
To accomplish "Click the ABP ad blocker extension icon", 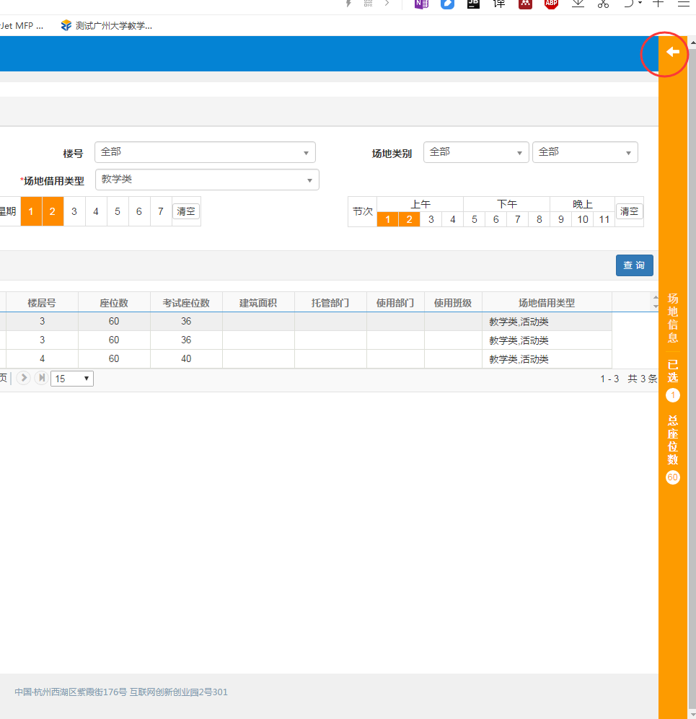I will point(551,4).
